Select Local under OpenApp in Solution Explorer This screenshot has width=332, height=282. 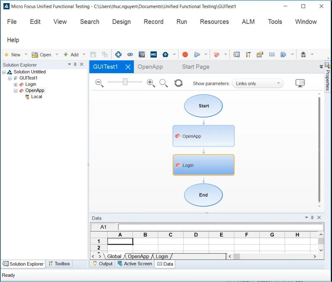pos(36,97)
